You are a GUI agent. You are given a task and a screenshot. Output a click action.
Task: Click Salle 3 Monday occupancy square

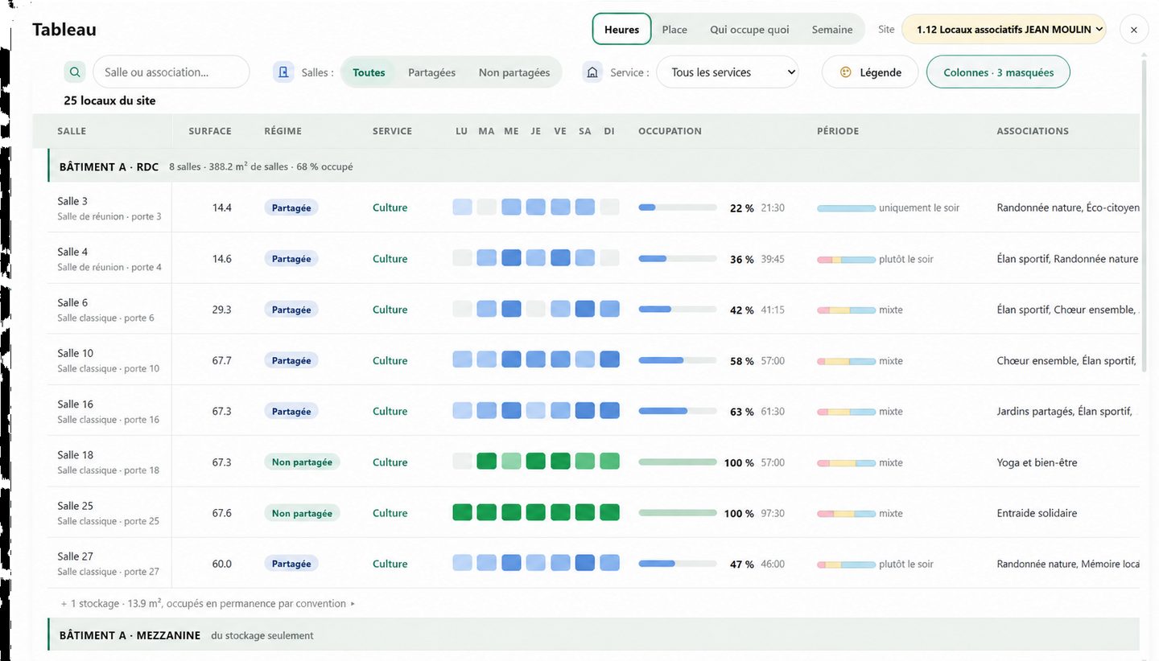point(462,207)
